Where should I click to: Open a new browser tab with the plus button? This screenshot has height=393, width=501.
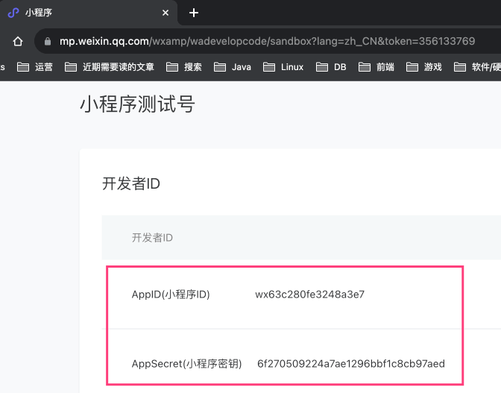194,13
